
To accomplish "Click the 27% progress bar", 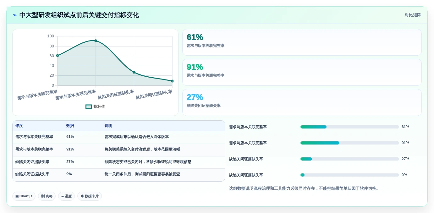I will (349, 159).
